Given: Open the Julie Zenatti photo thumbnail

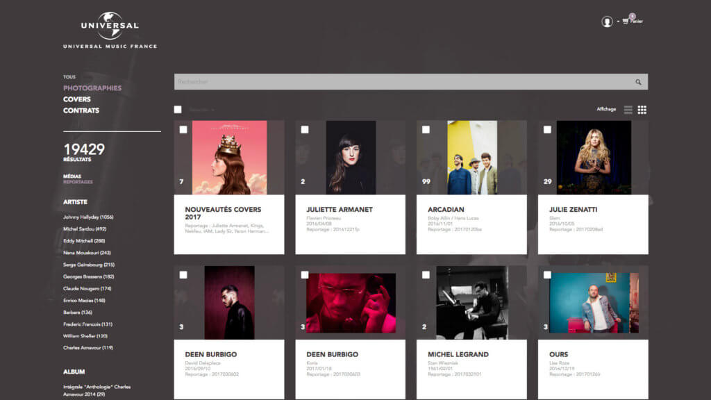Looking at the screenshot, I should pos(594,158).
